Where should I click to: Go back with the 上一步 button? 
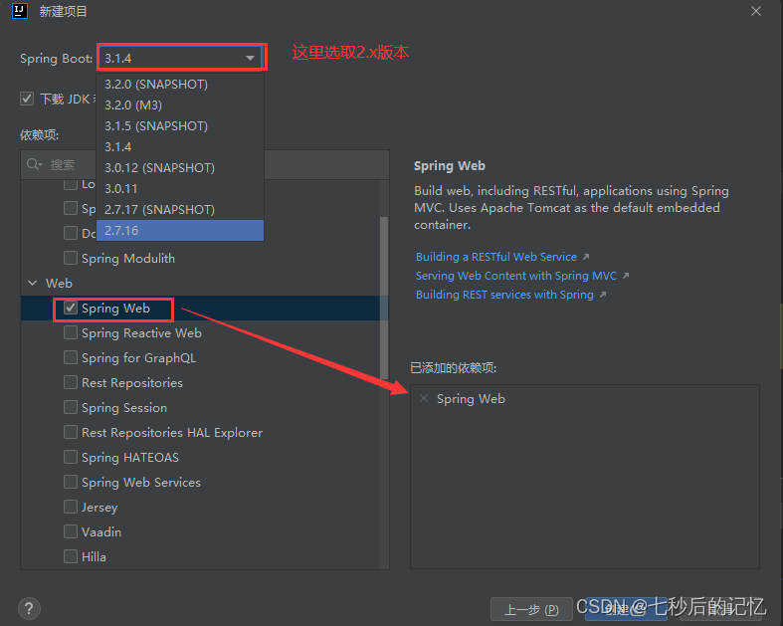pyautogui.click(x=531, y=609)
